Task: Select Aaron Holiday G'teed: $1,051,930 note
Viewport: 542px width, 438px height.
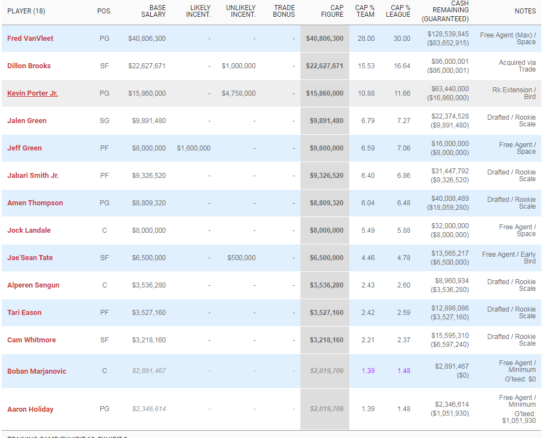Action: (x=519, y=417)
